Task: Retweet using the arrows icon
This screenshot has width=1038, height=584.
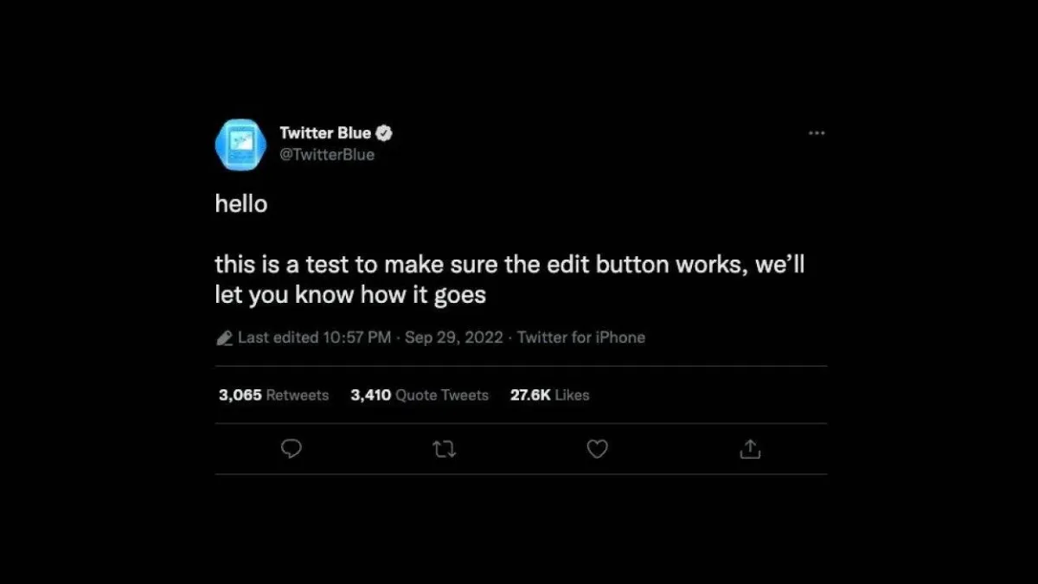Action: pos(445,449)
